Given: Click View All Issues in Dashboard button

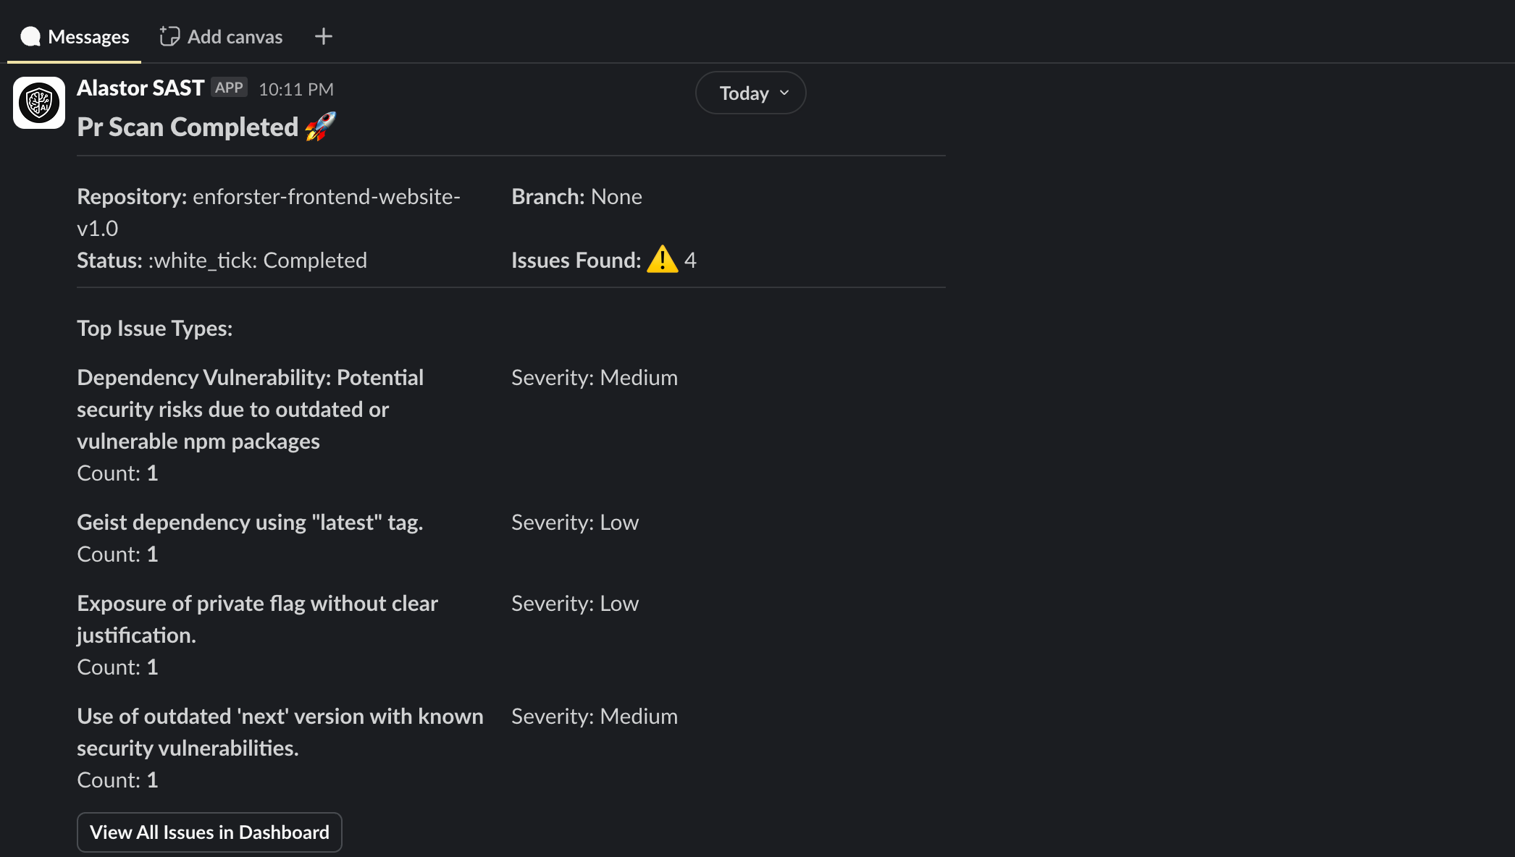Looking at the screenshot, I should click(x=209, y=832).
